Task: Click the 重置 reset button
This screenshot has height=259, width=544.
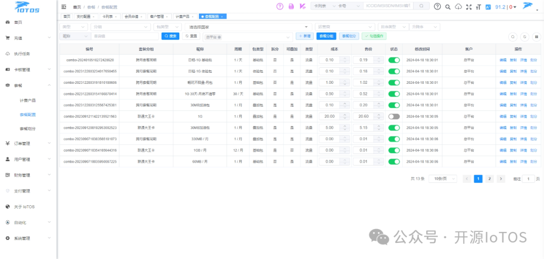Action: click(191, 36)
